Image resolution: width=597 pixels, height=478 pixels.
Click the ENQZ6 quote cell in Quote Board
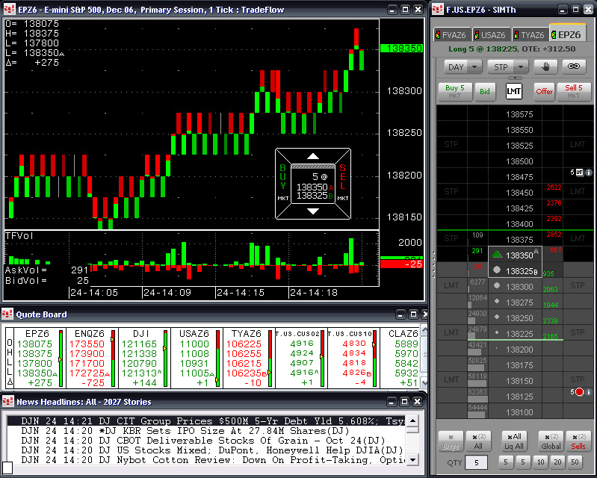point(91,358)
